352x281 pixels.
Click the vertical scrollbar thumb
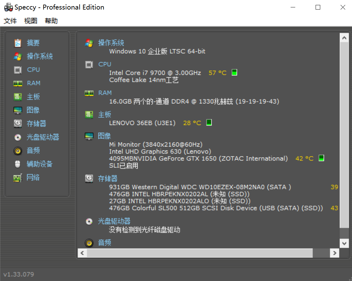(x=344, y=135)
